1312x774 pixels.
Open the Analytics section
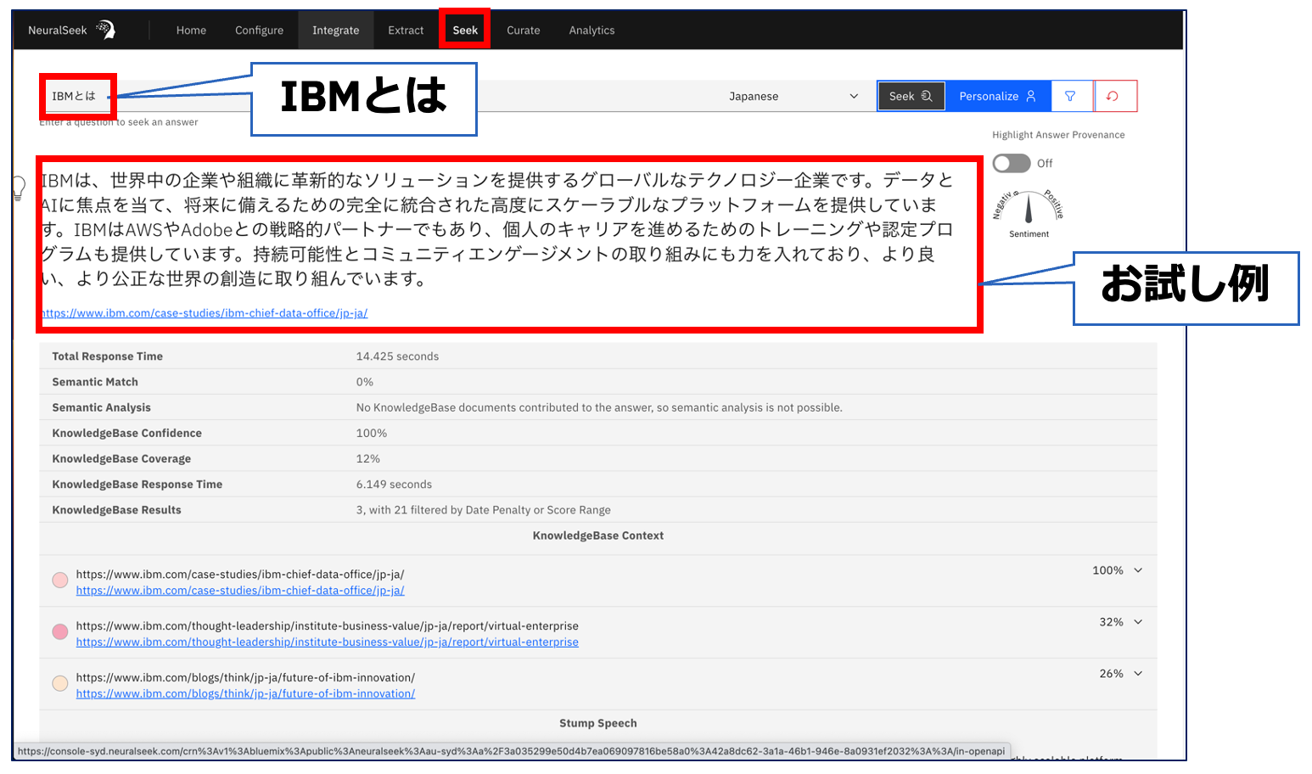pos(592,30)
